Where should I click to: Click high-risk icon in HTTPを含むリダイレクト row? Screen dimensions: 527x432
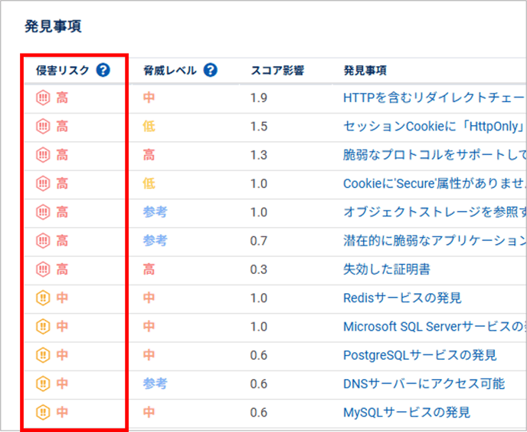[x=43, y=97]
